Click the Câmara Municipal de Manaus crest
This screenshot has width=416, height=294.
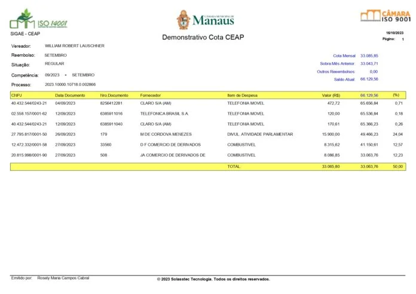pyautogui.click(x=183, y=20)
